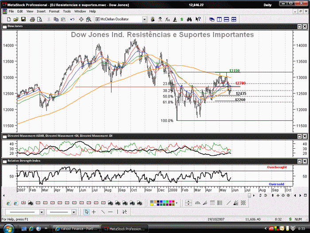Select the Fibonacci arcs tool
The image size is (310, 233).
198,203
